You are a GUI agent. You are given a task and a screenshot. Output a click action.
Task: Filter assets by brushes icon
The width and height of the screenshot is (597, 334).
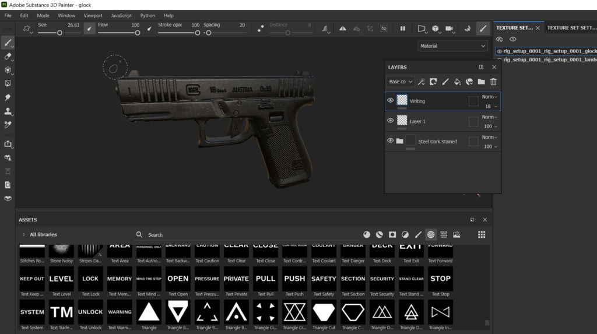[x=418, y=234]
